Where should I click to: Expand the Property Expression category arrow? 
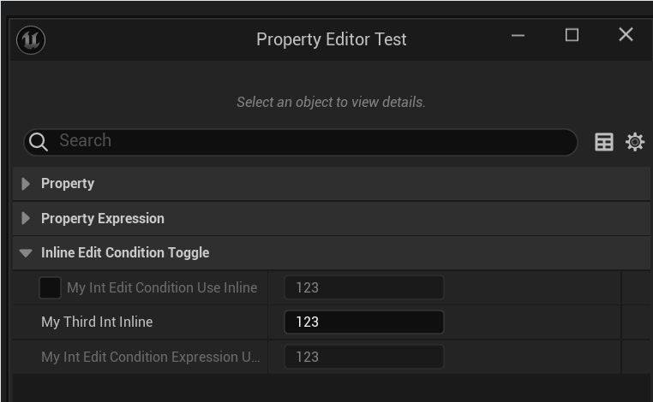26,219
